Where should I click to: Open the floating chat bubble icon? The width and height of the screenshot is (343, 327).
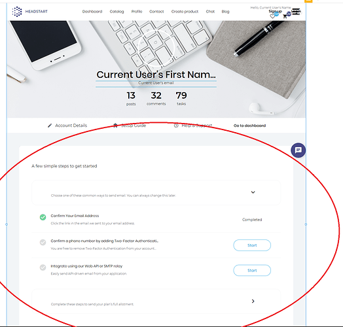pyautogui.click(x=298, y=150)
